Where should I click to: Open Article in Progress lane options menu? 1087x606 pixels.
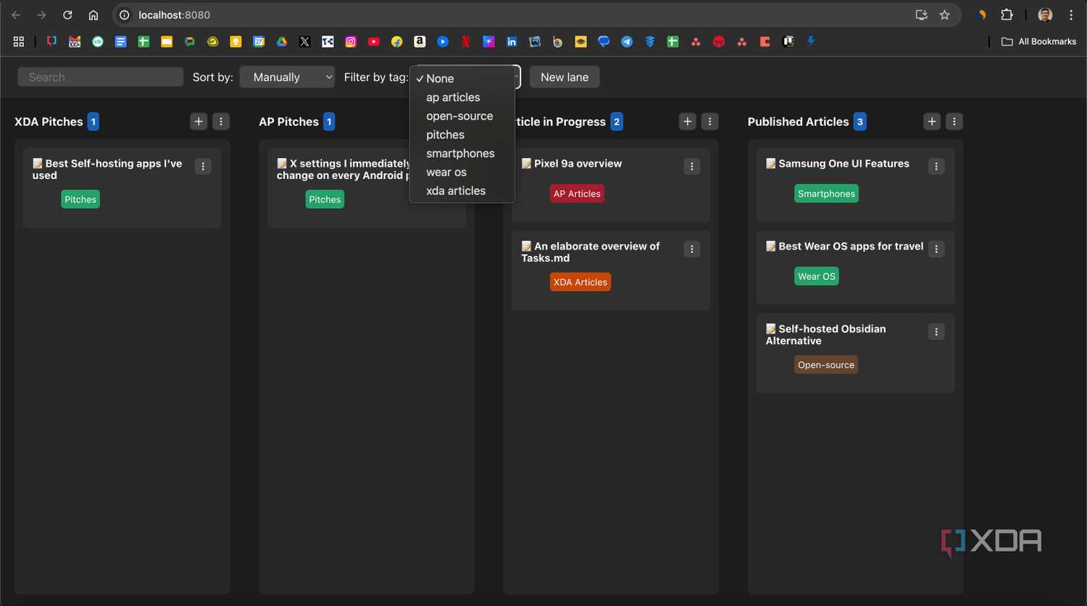[x=710, y=122]
